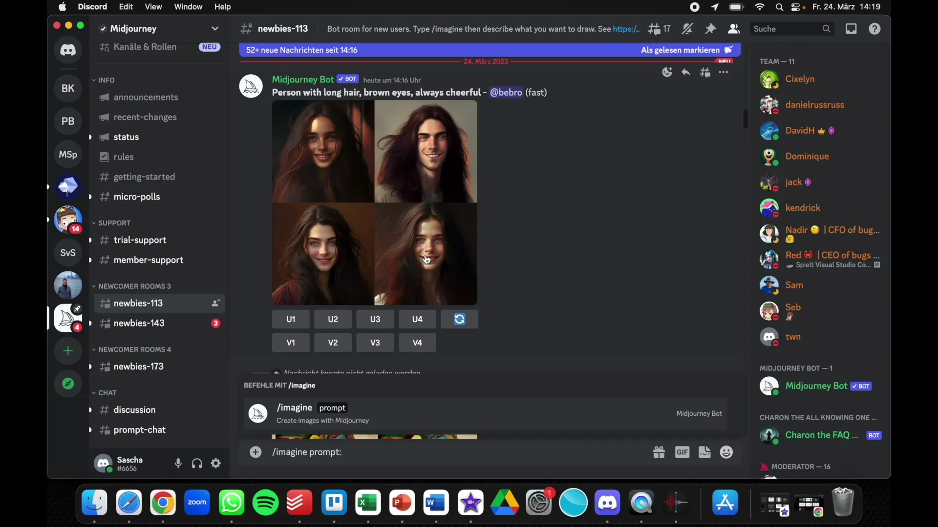Open the SvS server in the sidebar
938x527 pixels.
pyautogui.click(x=68, y=253)
